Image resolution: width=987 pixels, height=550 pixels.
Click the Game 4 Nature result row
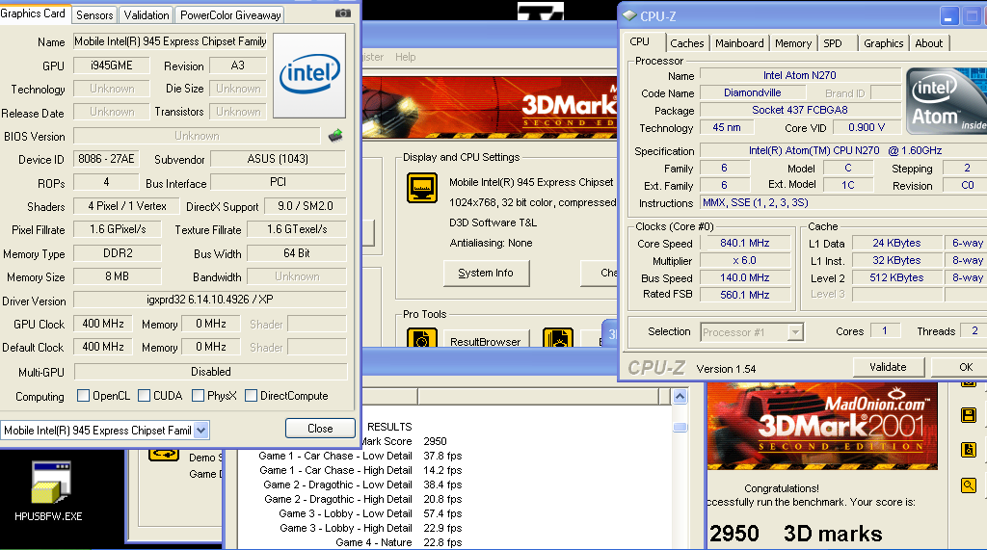tap(398, 542)
